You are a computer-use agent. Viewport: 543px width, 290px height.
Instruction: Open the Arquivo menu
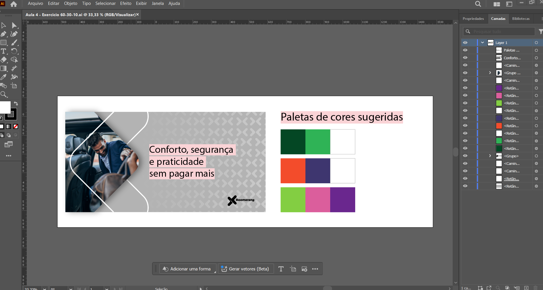click(x=35, y=3)
